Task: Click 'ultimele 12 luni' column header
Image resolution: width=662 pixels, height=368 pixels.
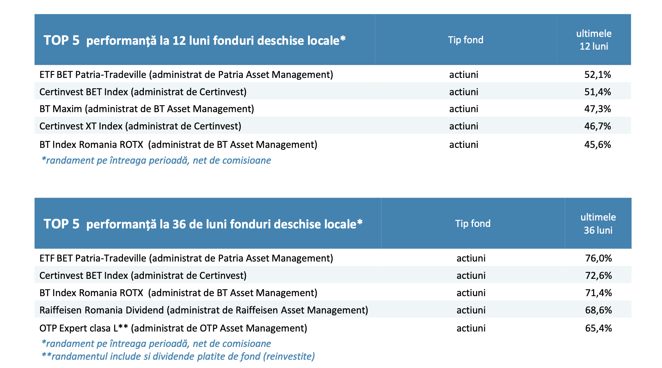Action: click(594, 40)
